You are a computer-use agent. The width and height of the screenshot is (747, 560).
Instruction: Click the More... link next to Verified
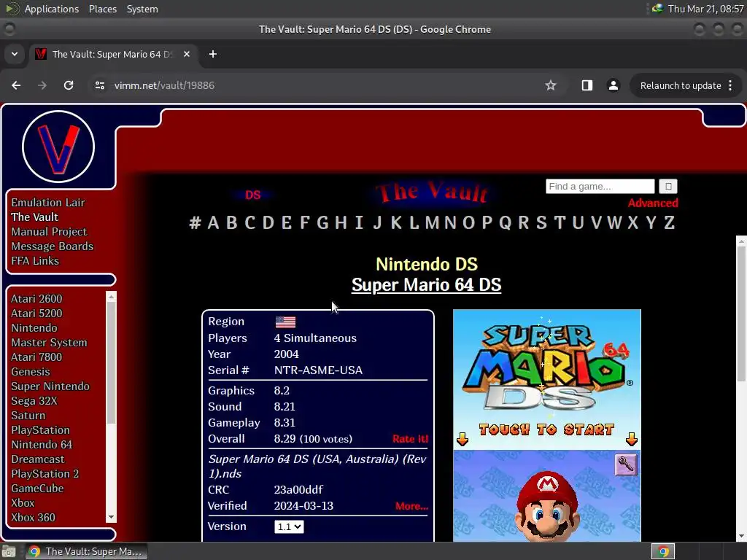tap(411, 506)
